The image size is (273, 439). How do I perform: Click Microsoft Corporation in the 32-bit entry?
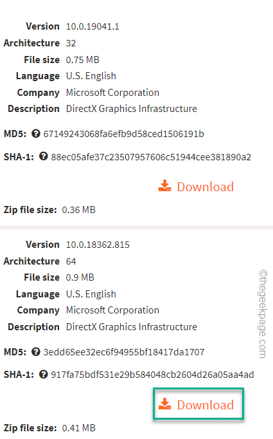112,93
